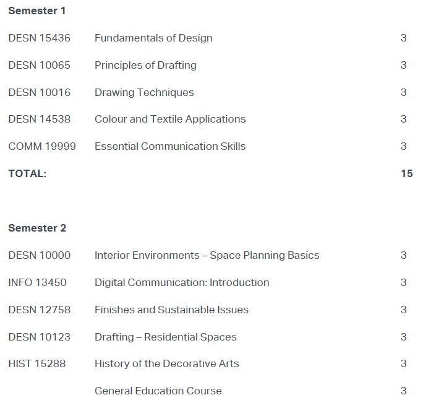The image size is (436, 408).
Task: Open Essential Communication Skills course
Action: point(170,146)
